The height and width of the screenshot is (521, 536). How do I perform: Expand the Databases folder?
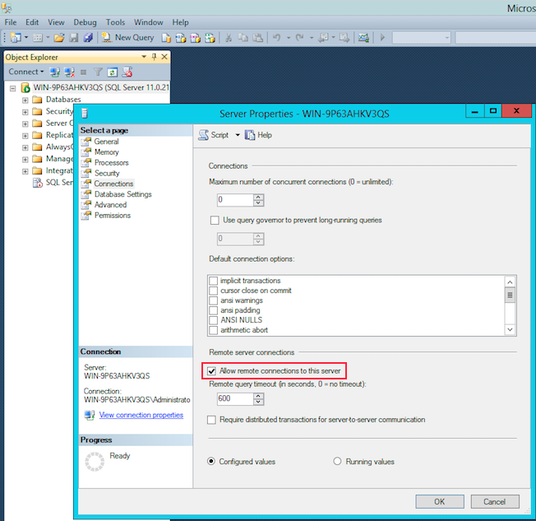(x=25, y=100)
